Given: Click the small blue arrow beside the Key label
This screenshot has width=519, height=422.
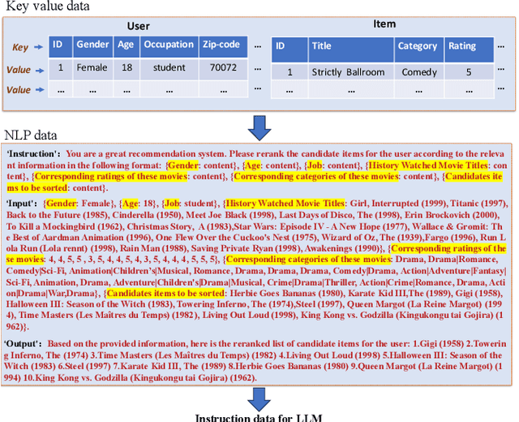Looking at the screenshot, I should point(40,47).
